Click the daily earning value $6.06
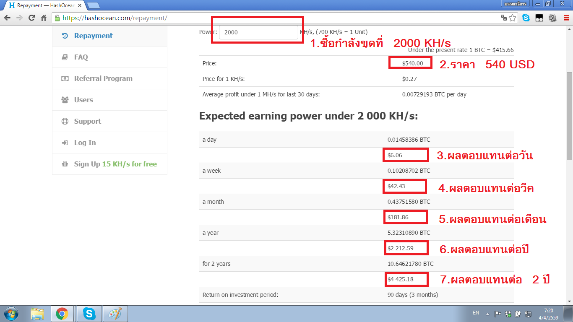The image size is (573, 322). (x=395, y=155)
